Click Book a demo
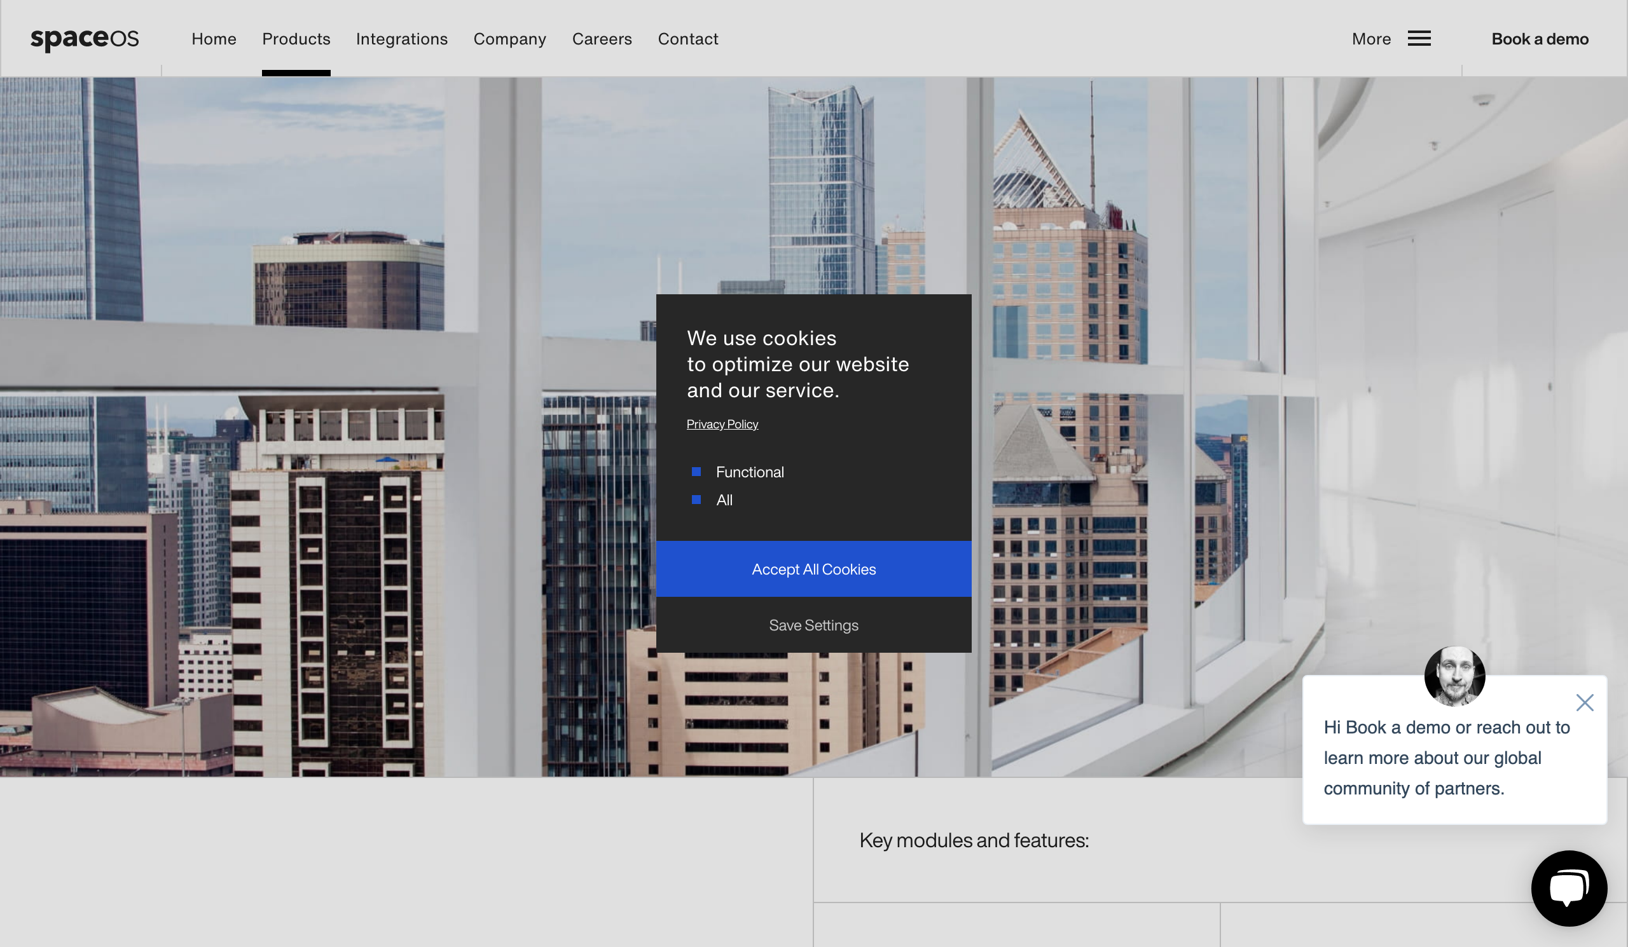This screenshot has width=1628, height=947. tap(1540, 39)
